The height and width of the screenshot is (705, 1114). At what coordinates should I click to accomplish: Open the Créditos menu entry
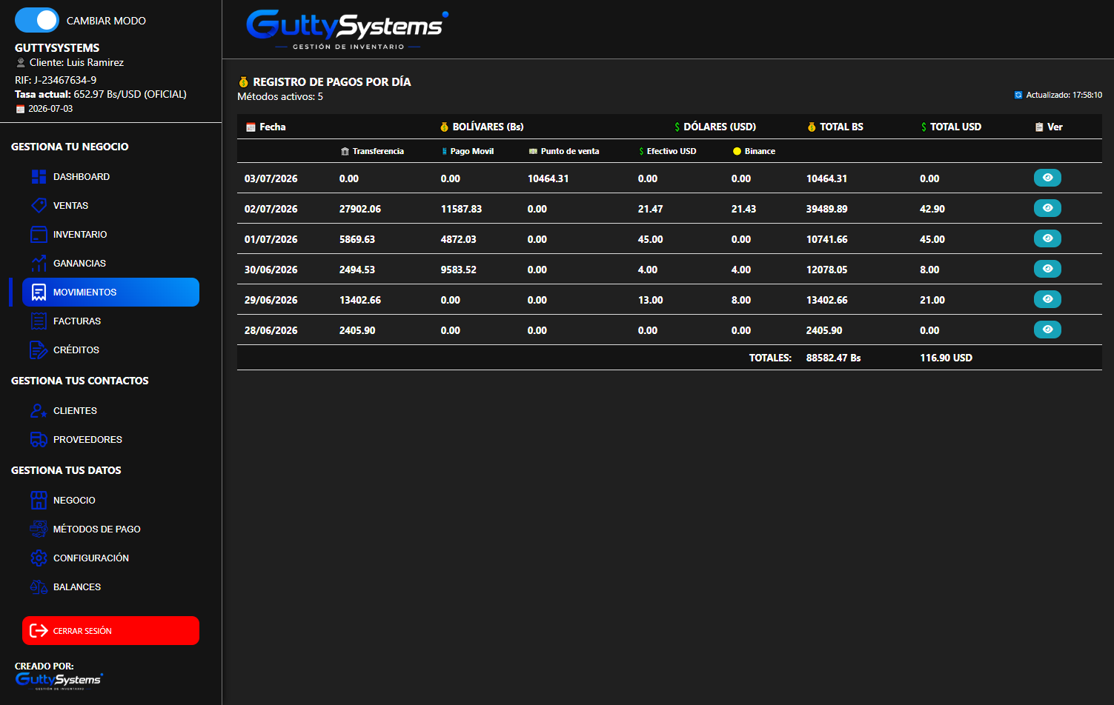tap(110, 350)
